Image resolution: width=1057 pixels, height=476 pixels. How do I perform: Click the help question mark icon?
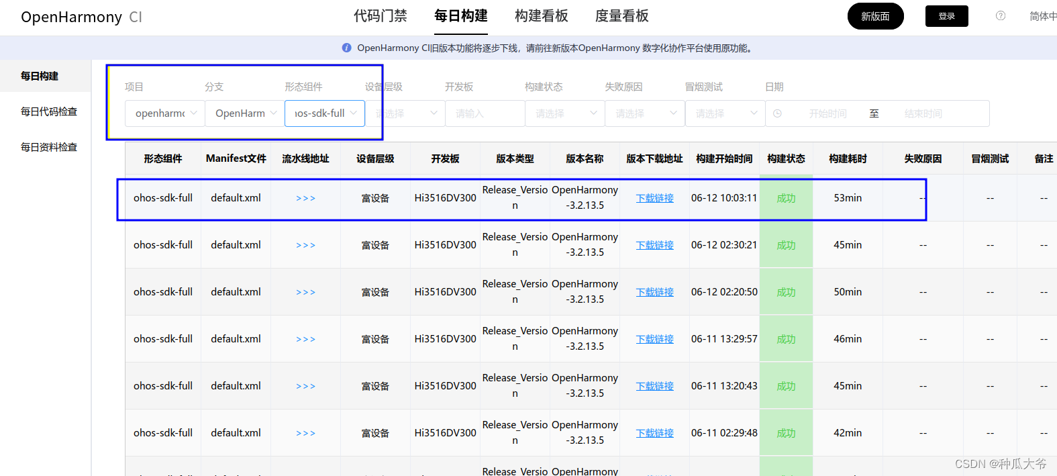click(x=1000, y=15)
